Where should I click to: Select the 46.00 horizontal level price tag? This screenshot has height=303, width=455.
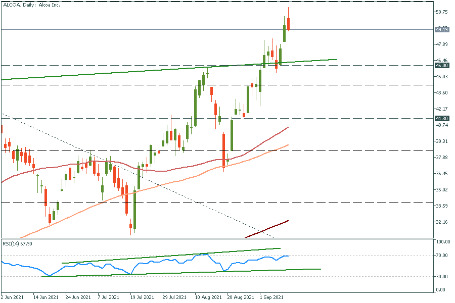coord(442,66)
